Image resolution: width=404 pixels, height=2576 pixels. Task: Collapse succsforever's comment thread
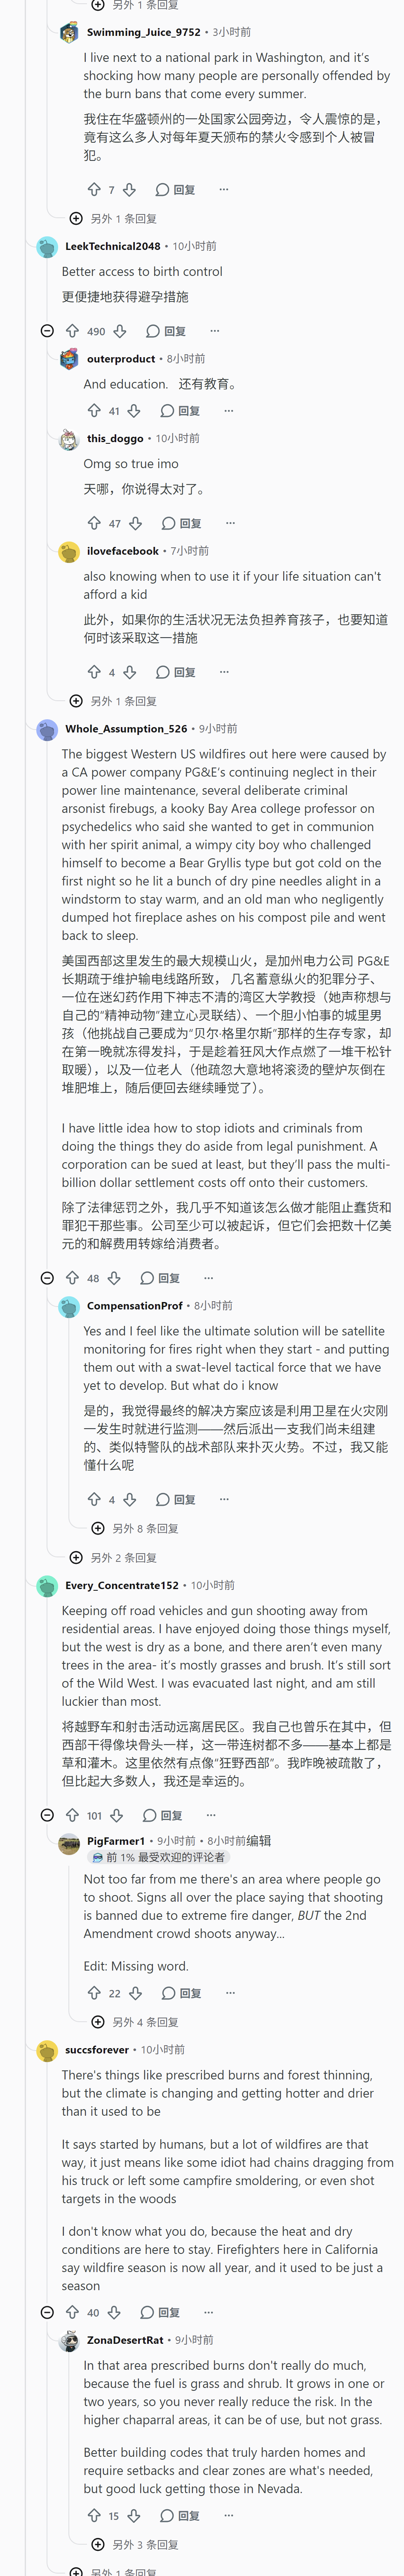47,2312
